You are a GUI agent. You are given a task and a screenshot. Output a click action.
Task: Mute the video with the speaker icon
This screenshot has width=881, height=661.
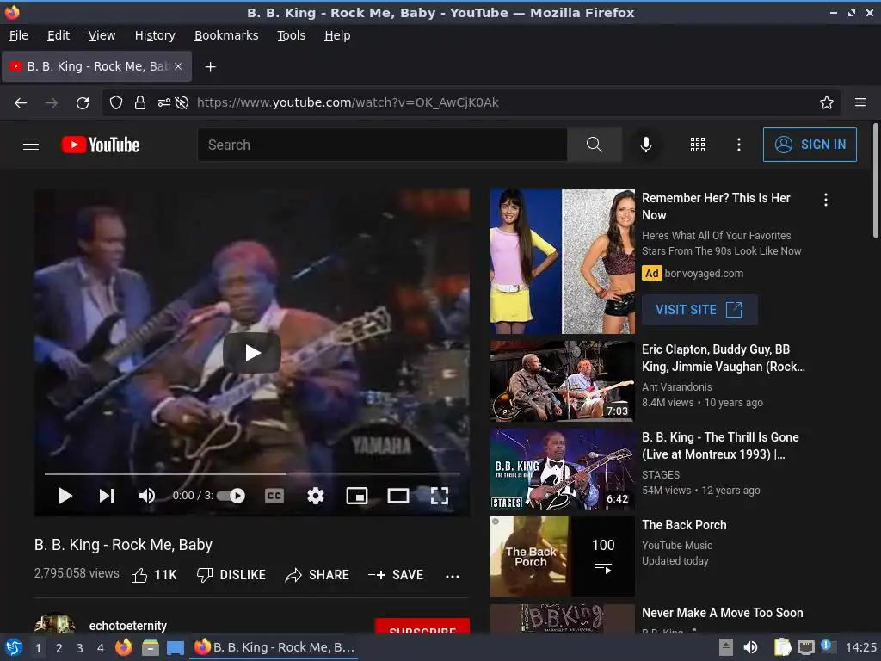pyautogui.click(x=146, y=495)
